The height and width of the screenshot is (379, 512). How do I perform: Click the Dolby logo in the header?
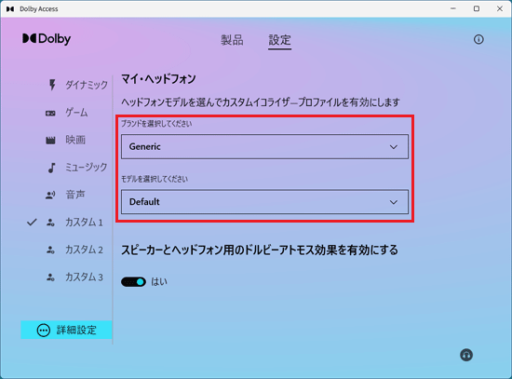tap(47, 39)
